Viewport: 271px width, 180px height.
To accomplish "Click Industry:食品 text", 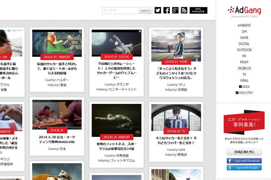I will pyautogui.click(x=57, y=85).
